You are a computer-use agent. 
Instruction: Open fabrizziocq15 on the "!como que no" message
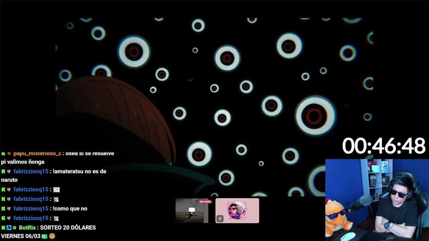[x=31, y=209]
